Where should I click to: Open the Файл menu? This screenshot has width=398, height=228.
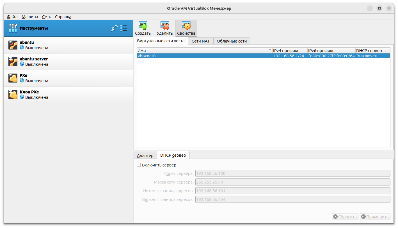pos(12,17)
